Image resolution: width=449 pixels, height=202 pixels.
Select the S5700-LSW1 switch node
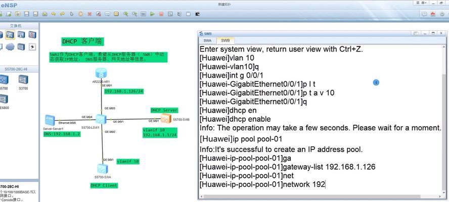[101, 119]
